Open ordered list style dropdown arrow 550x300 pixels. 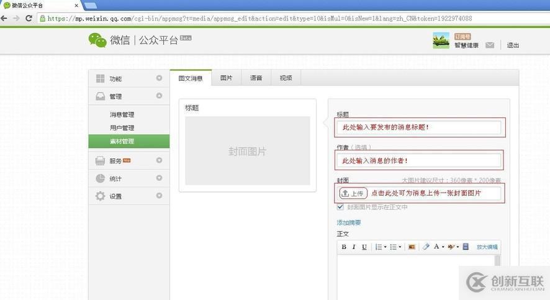point(385,247)
